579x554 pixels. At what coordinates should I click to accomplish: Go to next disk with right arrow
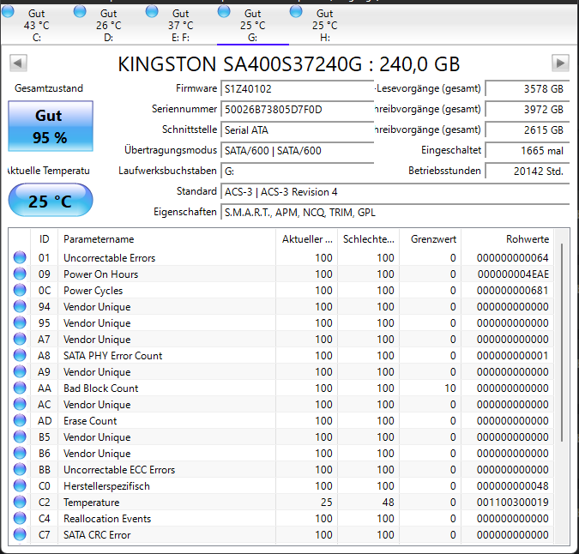pos(560,63)
